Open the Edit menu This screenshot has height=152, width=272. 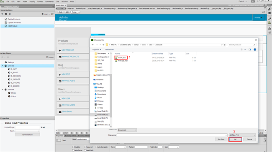[13, 2]
